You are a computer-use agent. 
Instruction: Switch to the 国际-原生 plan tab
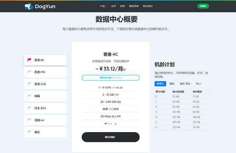tap(185, 84)
